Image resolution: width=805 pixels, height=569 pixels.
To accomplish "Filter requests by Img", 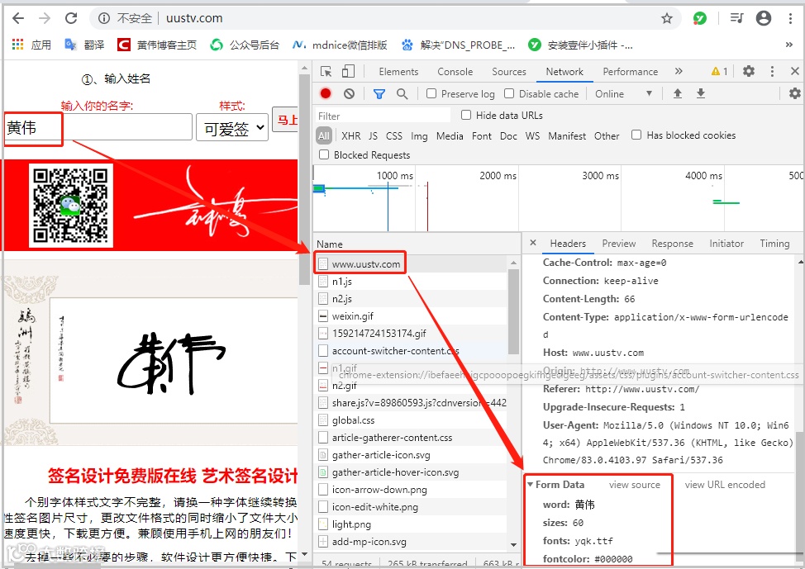I will [419, 136].
